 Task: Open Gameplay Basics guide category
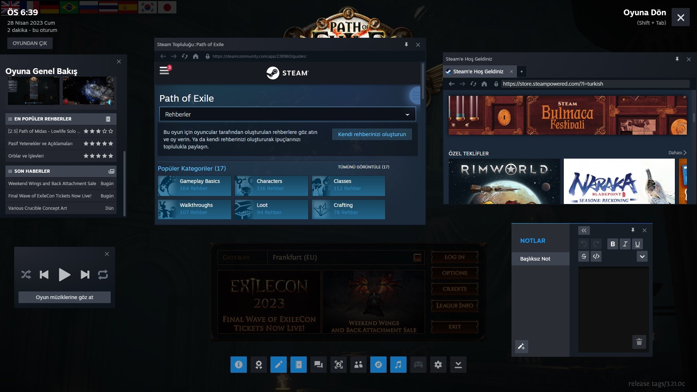[x=195, y=185]
